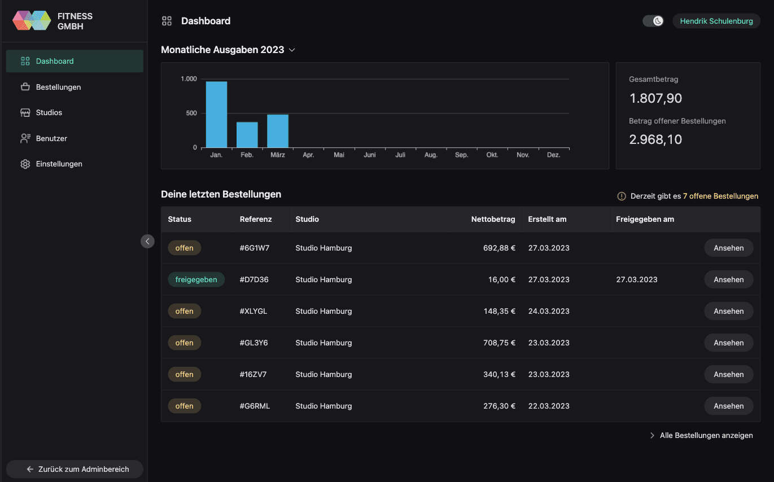Click the created date 24.03.2023
The width and height of the screenshot is (774, 482).
[x=549, y=311]
